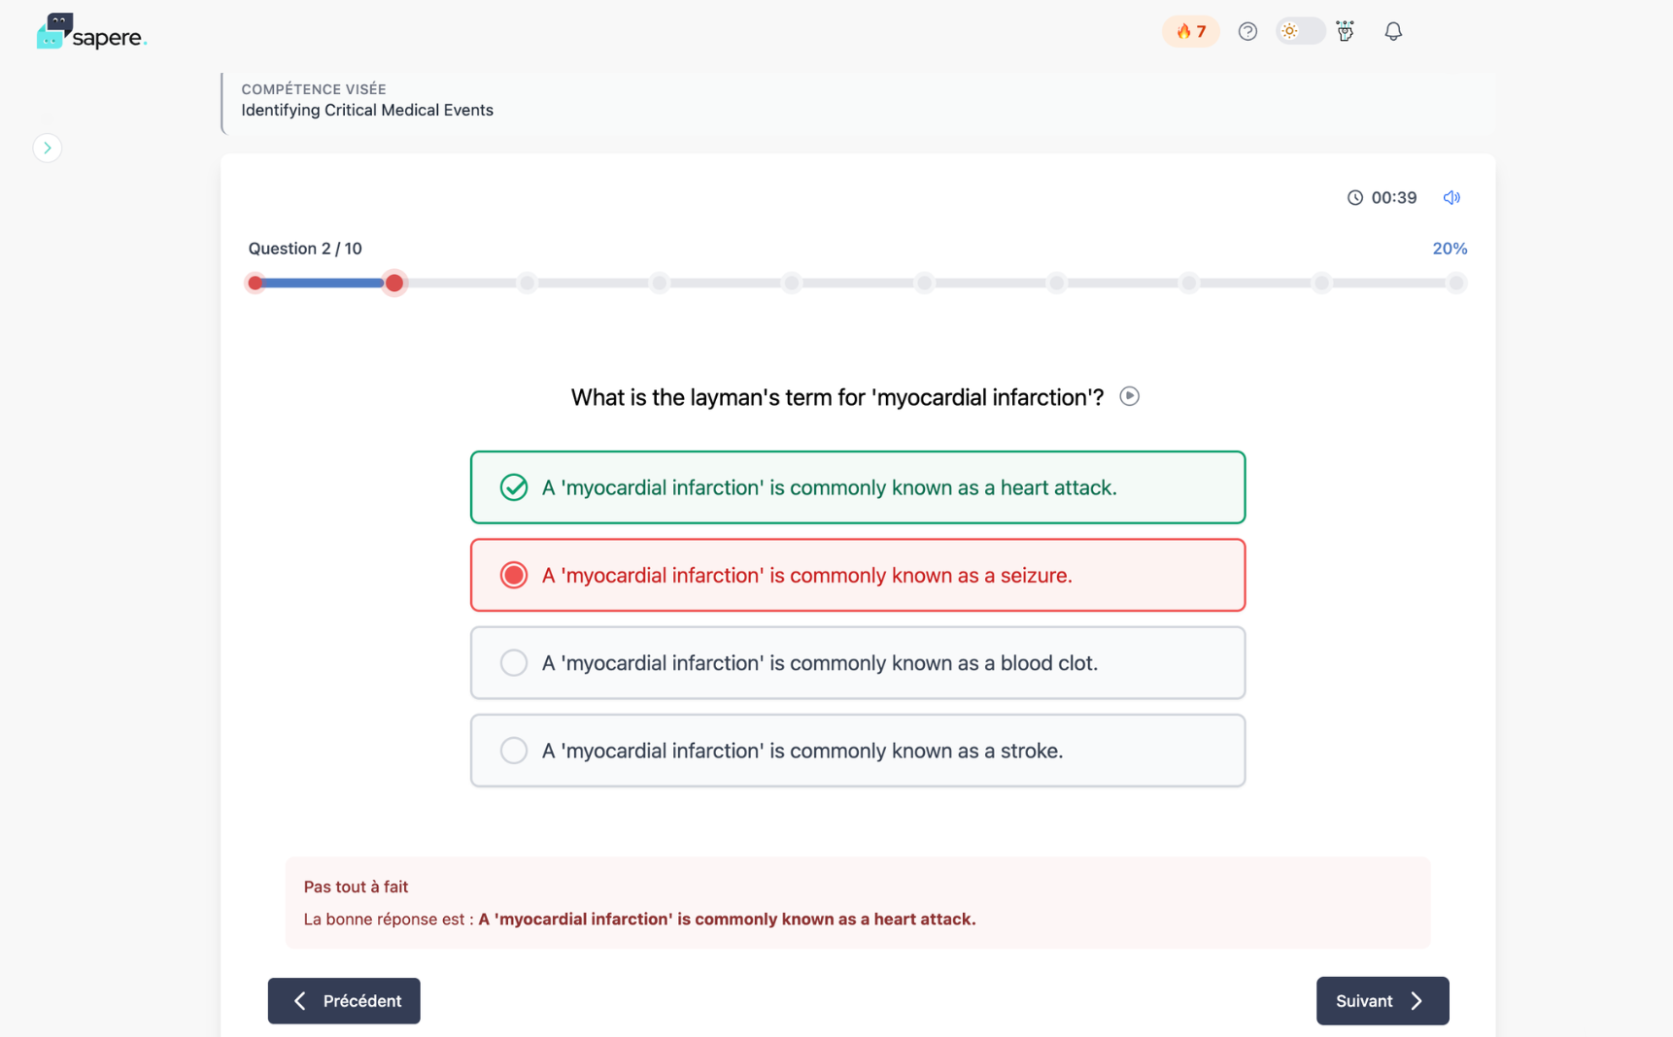Continue with the Suivant button
Viewport: 1673px width, 1037px height.
coord(1383,1000)
